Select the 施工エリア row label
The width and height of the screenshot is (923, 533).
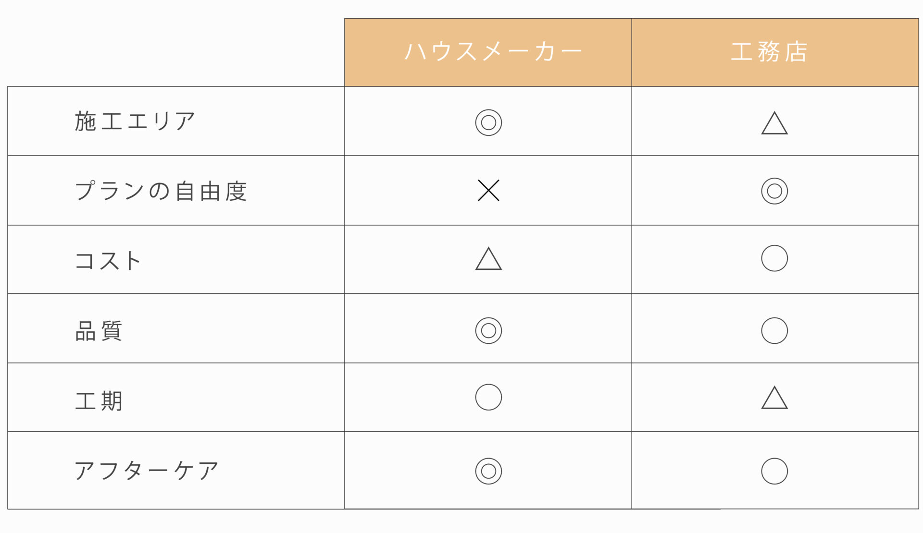click(135, 121)
